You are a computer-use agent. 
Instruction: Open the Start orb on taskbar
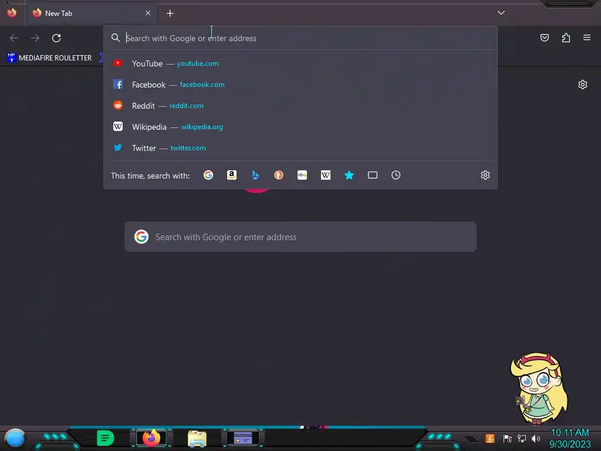click(x=15, y=438)
